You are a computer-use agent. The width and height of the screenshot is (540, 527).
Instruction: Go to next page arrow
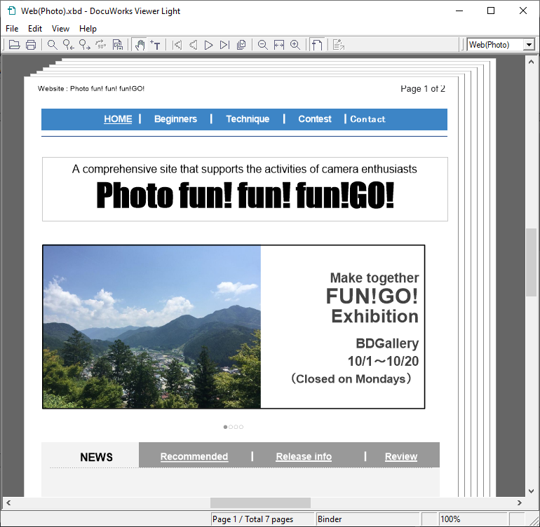click(208, 45)
